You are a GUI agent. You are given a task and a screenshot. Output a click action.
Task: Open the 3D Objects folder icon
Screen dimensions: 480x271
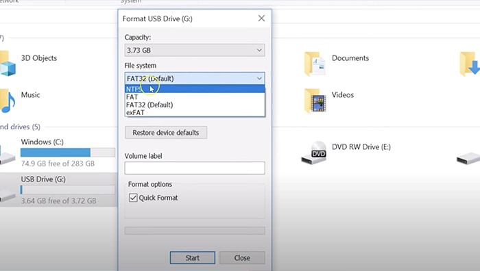8,64
